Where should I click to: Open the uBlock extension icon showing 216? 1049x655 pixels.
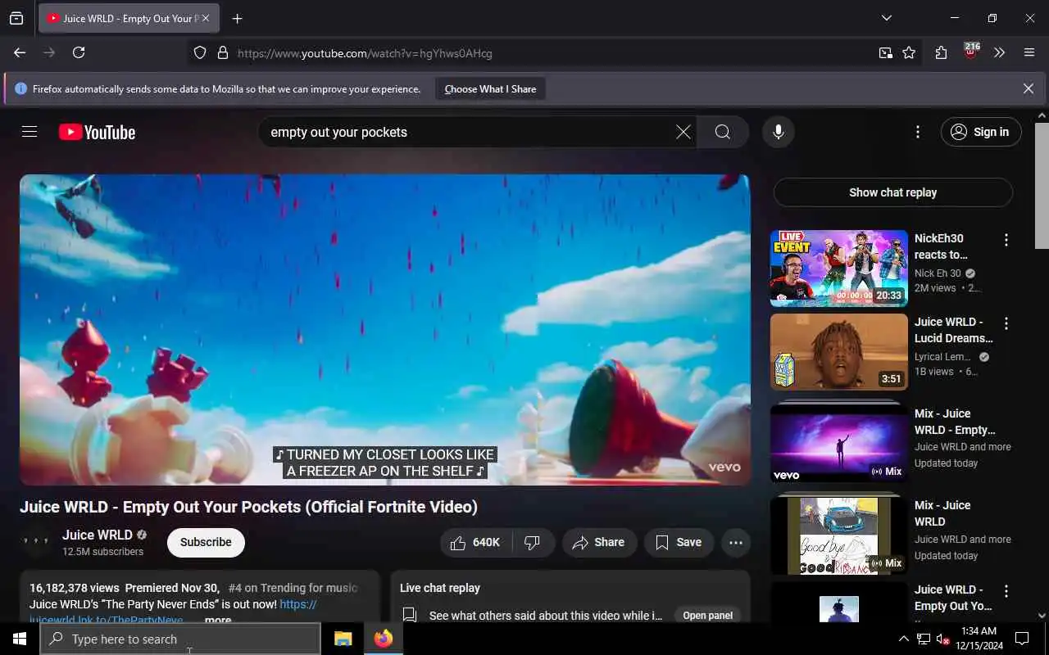pos(971,51)
